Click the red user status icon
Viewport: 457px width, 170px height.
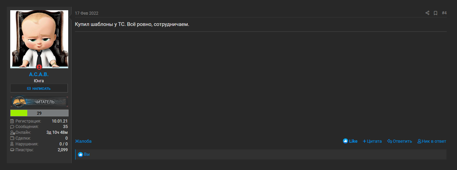(39, 67)
